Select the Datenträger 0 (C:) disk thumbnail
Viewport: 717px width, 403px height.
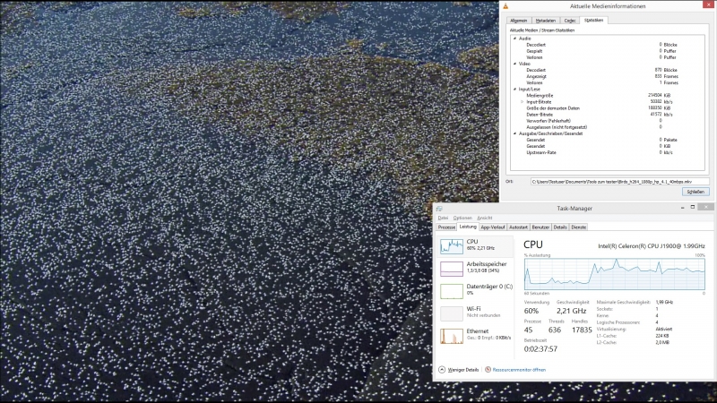(452, 291)
